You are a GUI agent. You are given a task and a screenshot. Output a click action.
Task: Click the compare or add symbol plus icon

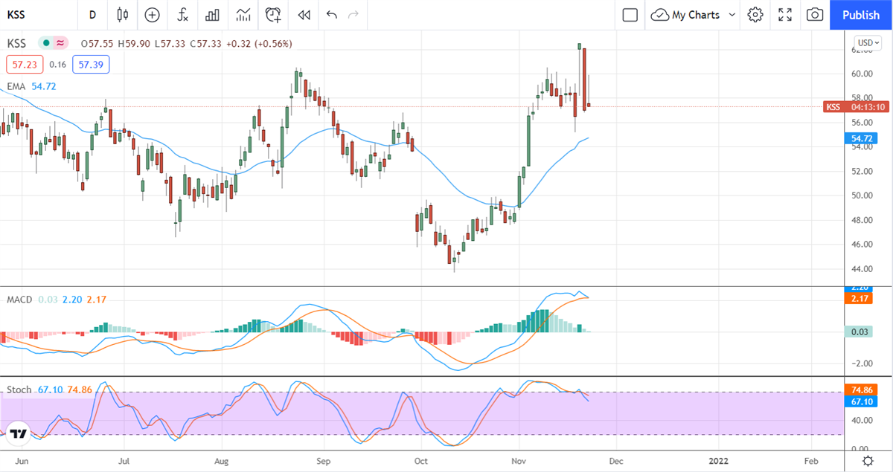click(x=152, y=15)
